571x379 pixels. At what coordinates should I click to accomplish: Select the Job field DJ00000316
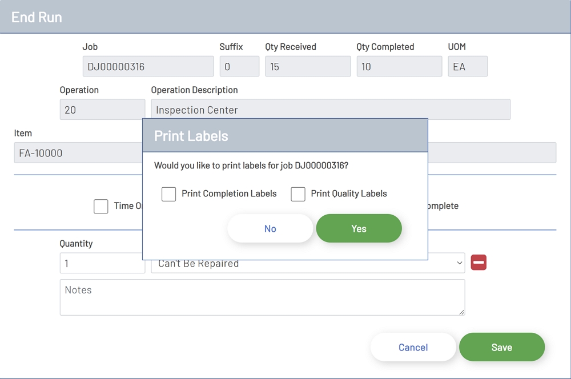point(148,66)
